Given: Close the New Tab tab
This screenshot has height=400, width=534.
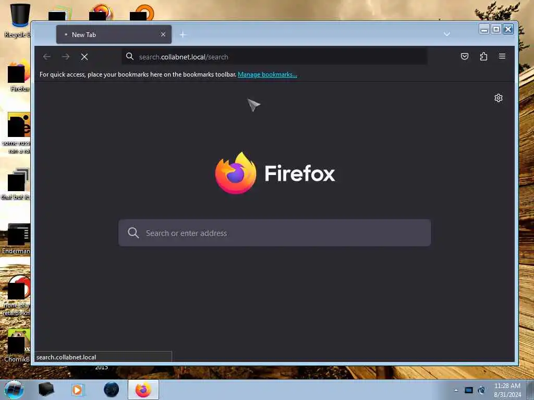Looking at the screenshot, I should click(163, 34).
